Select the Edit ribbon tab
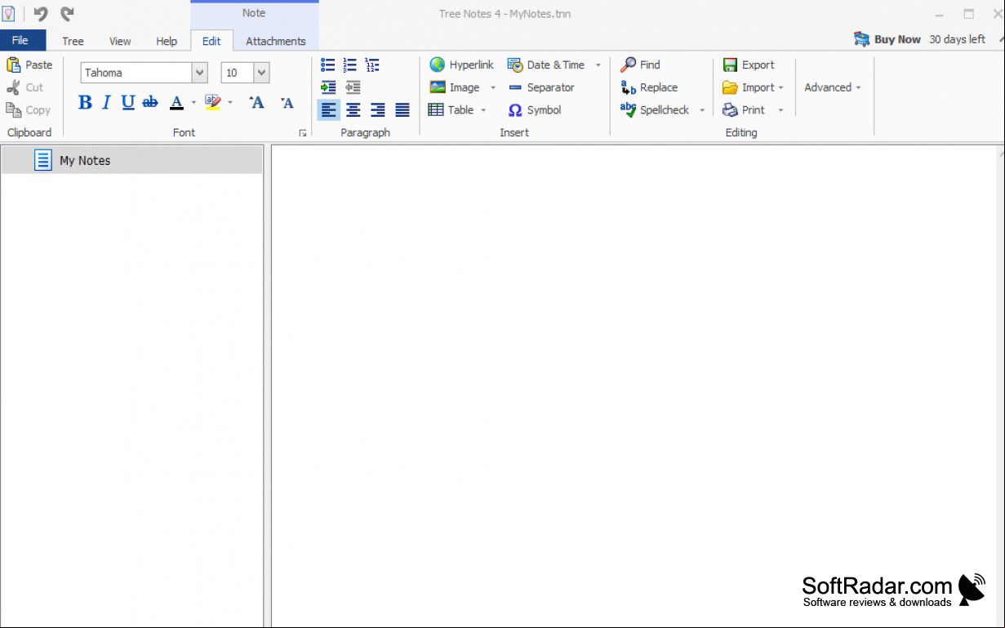The height and width of the screenshot is (628, 1005). [x=211, y=41]
